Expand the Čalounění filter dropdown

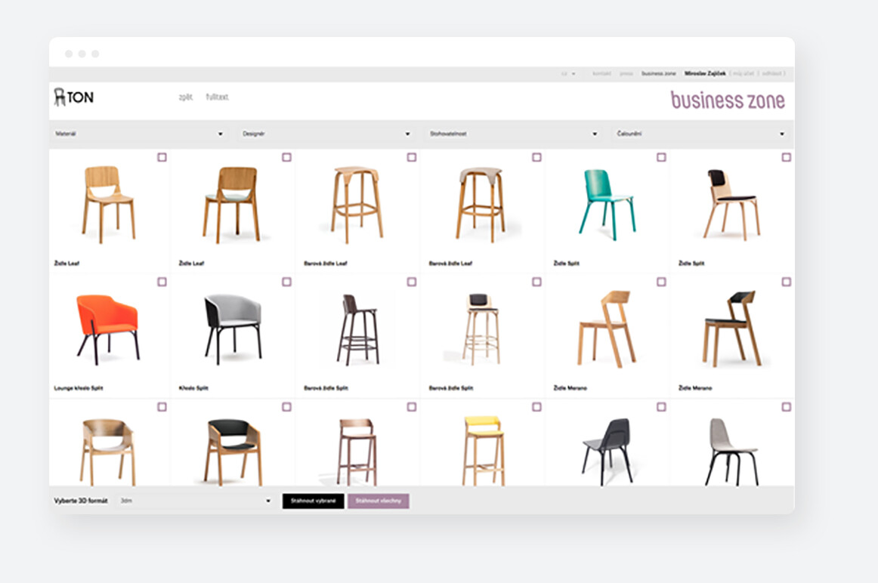point(700,134)
